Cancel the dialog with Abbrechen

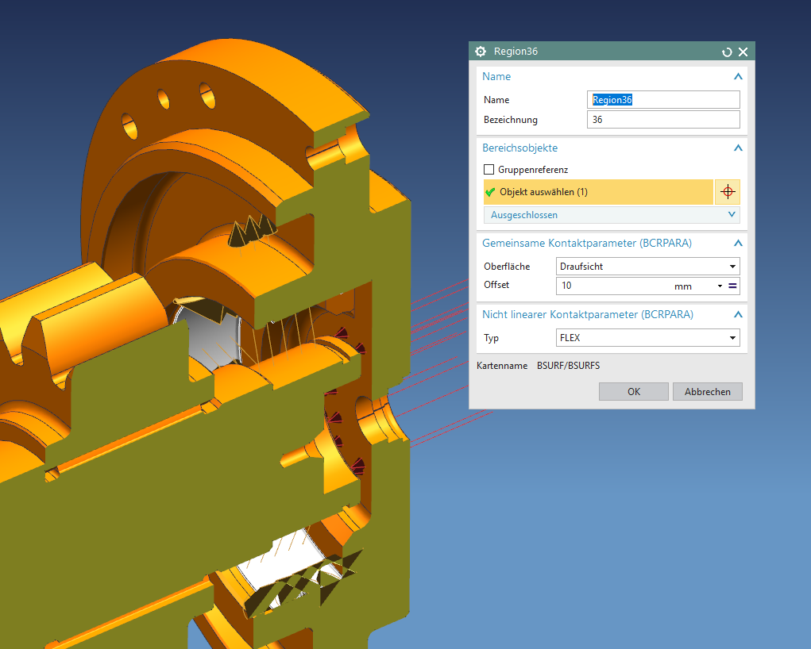pos(706,391)
